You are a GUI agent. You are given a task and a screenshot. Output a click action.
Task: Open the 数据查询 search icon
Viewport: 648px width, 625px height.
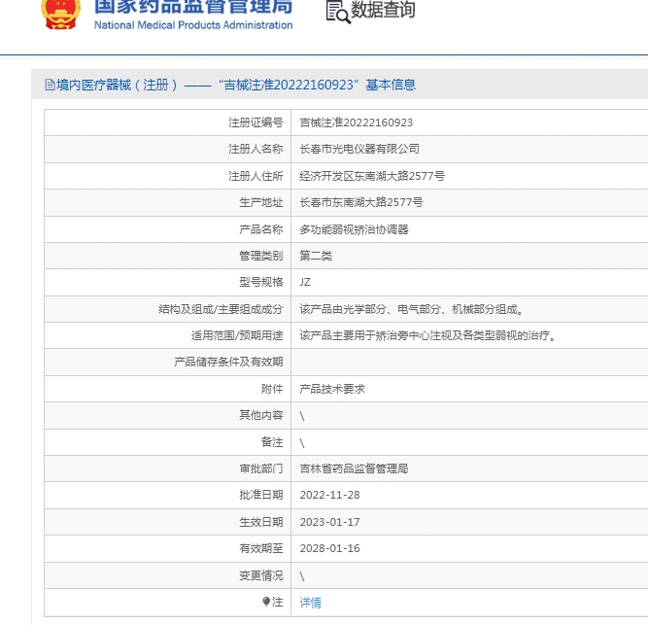tap(338, 12)
